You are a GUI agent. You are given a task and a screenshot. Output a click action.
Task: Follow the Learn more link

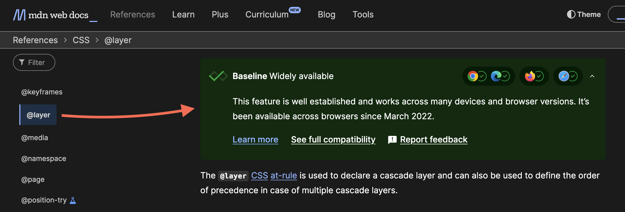tap(255, 140)
